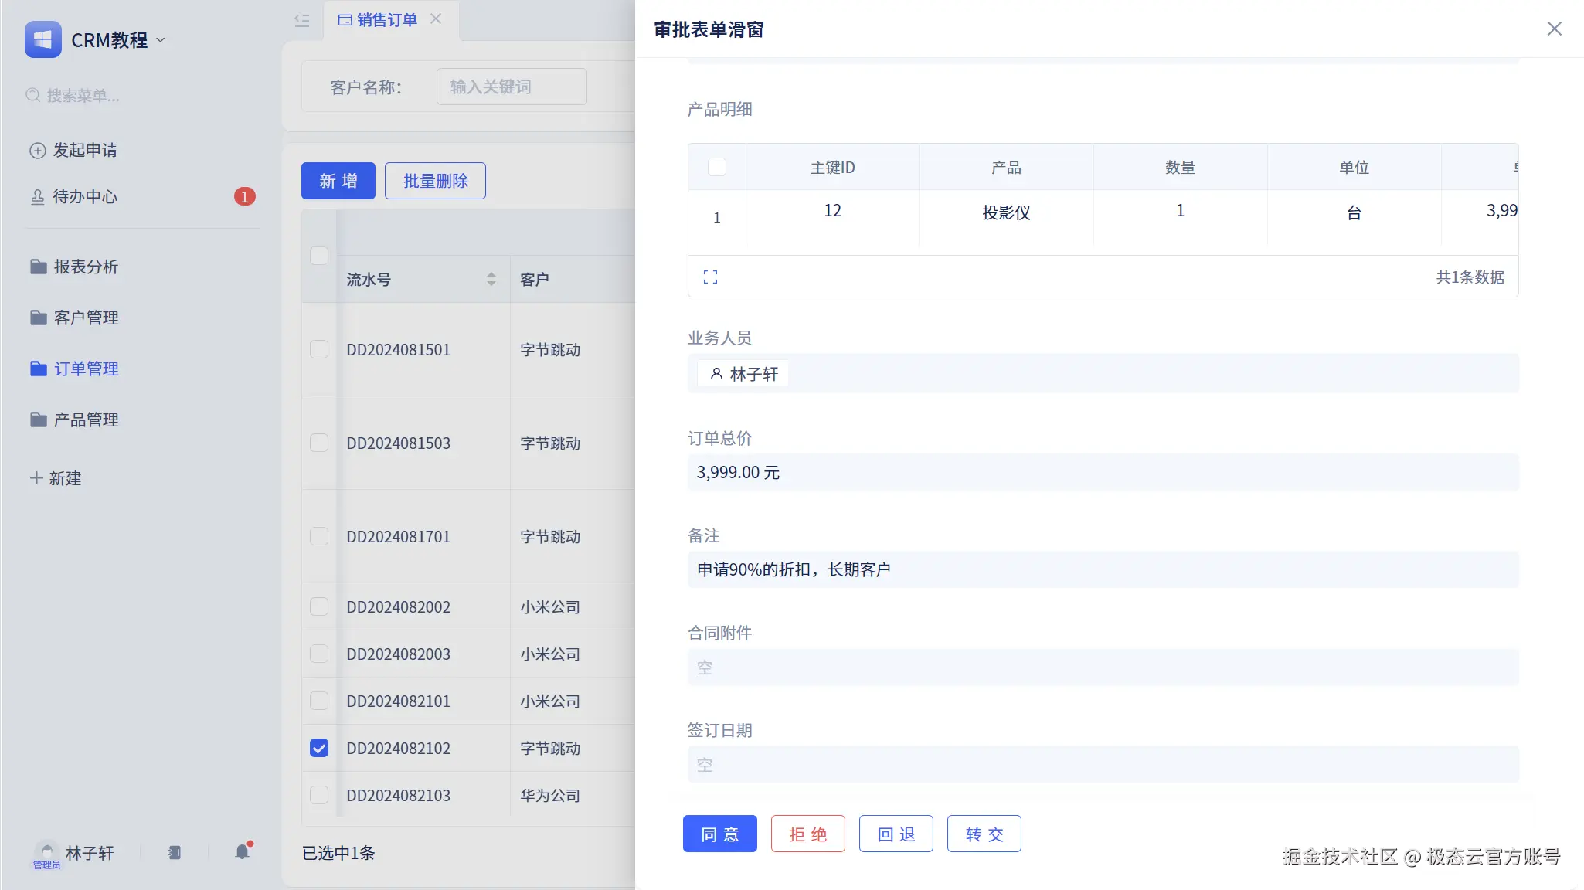Screen dimensions: 1584x890
Task: Toggle select-all checkbox in product detail table
Action: pos(716,167)
